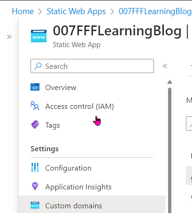Expand the portal sidebar with double arrow
Screen dimensions: 192x213
(9, 37)
